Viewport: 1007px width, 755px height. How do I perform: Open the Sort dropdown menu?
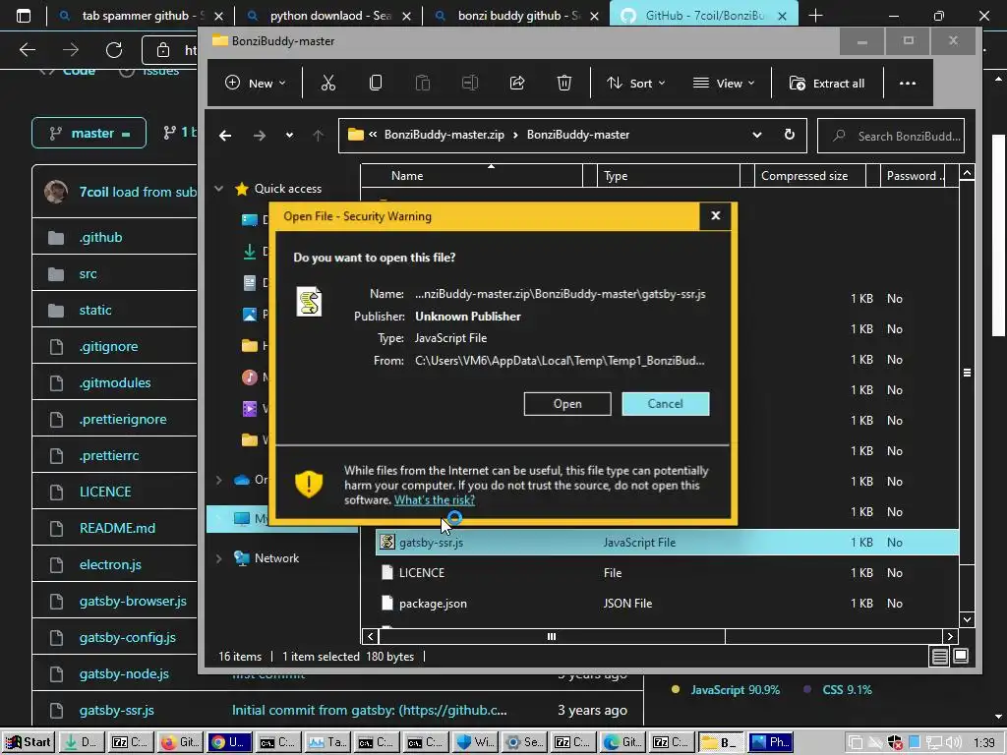pos(636,83)
